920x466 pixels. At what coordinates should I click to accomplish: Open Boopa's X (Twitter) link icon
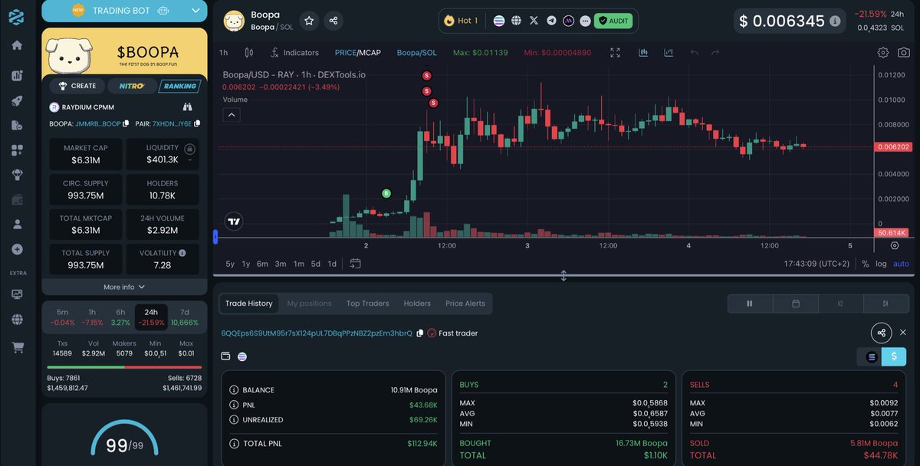pyautogui.click(x=534, y=21)
